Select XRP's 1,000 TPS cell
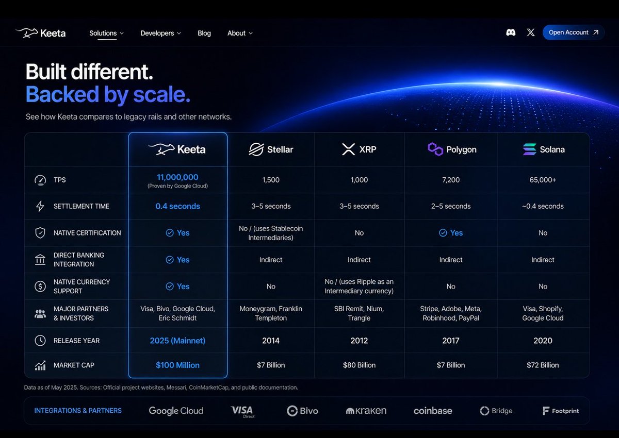 point(359,180)
